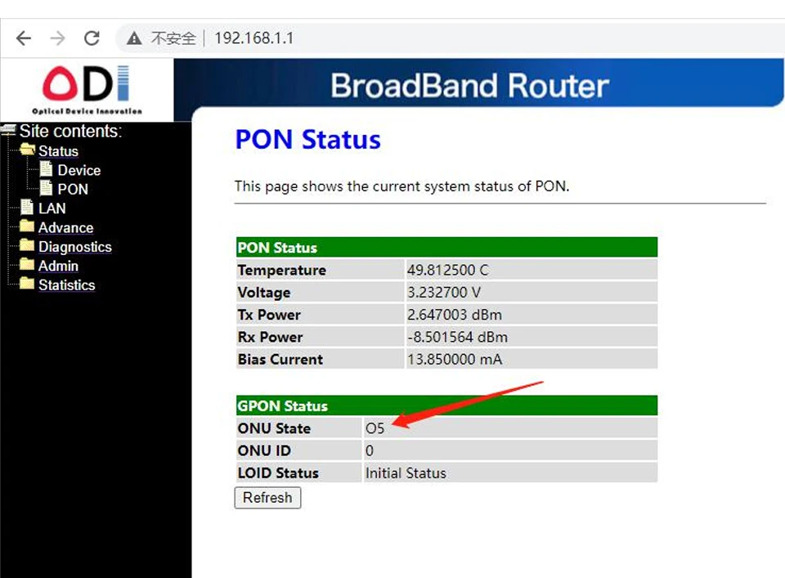Open the LAN settings link
The height and width of the screenshot is (578, 785).
[x=52, y=208]
